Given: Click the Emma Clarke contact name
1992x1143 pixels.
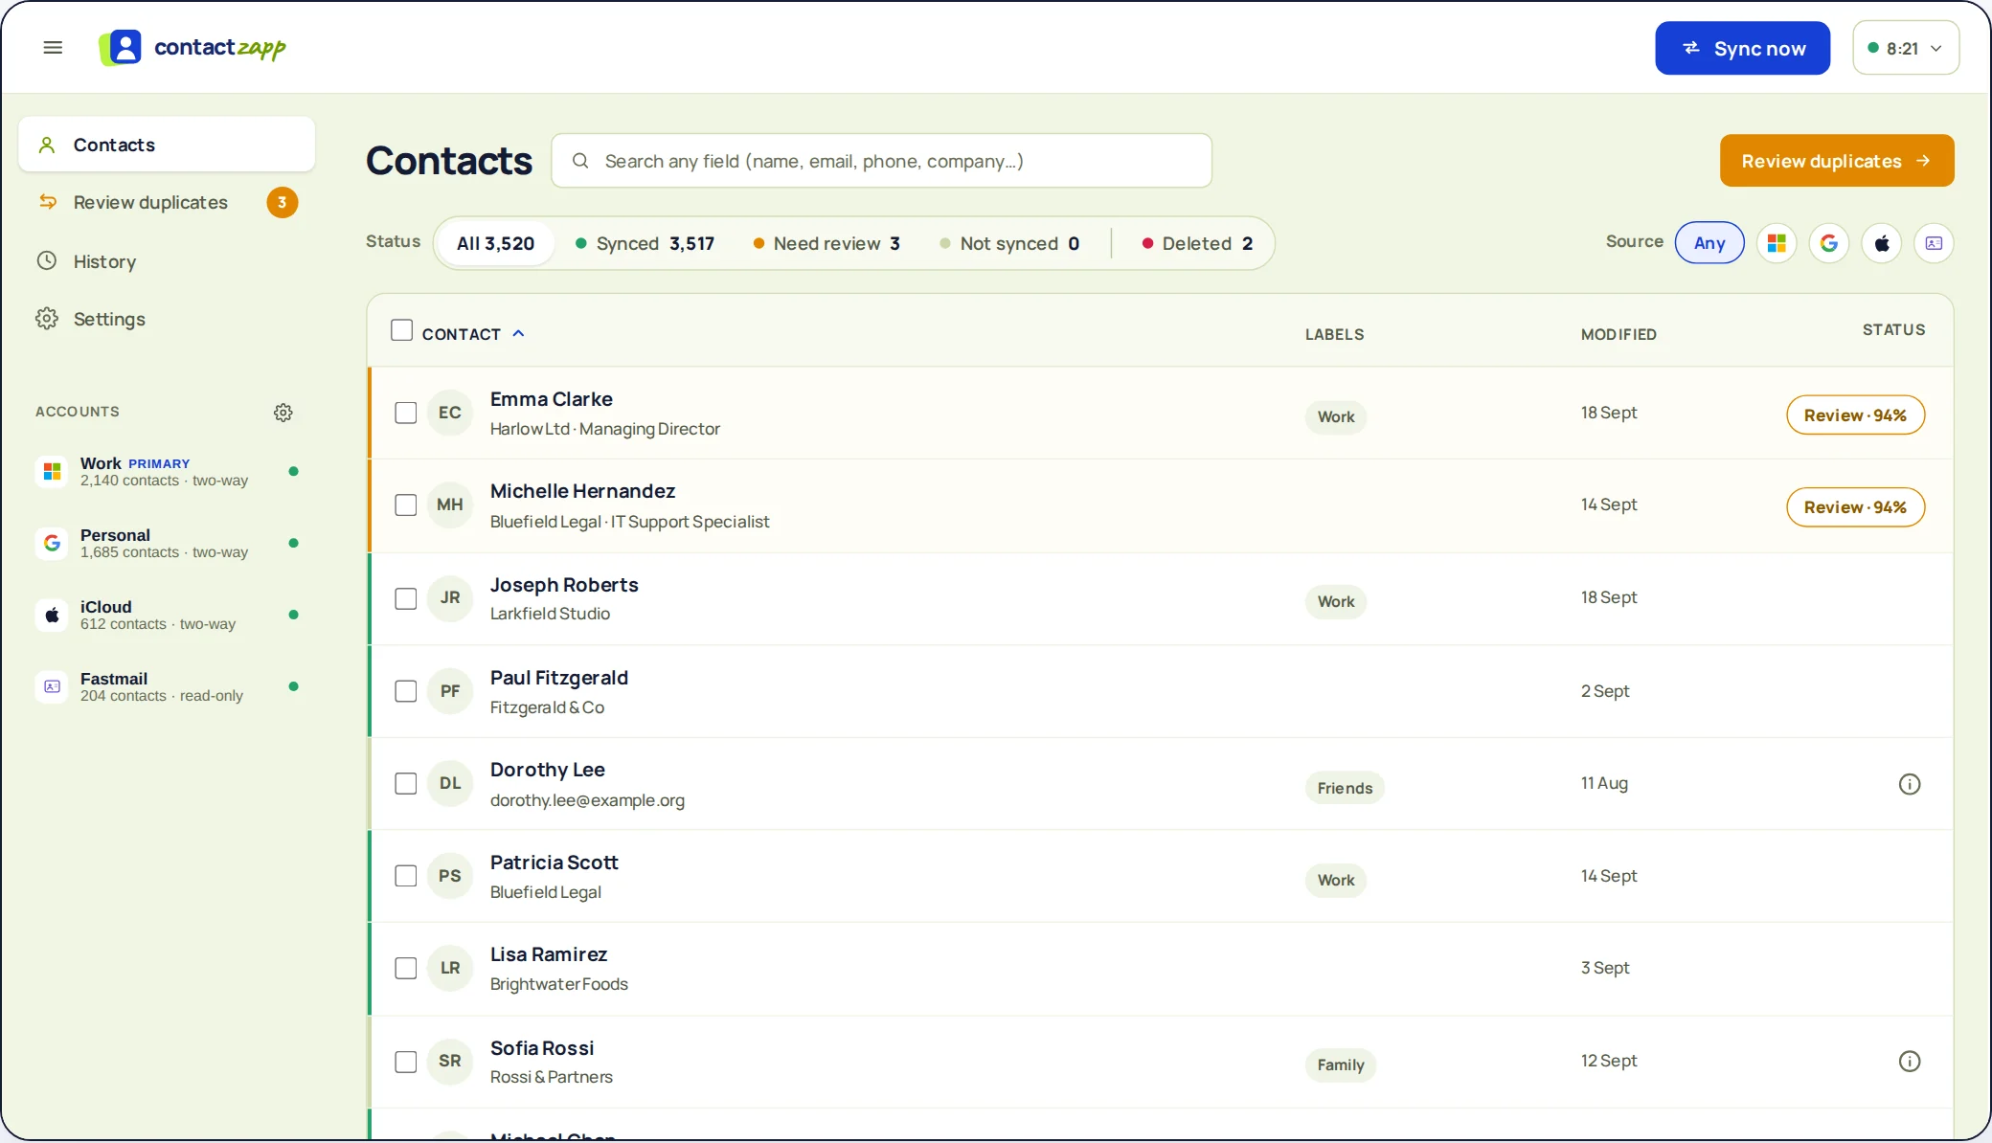Looking at the screenshot, I should pyautogui.click(x=551, y=399).
